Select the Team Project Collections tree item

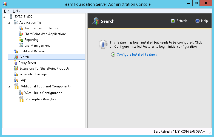click(x=42, y=28)
